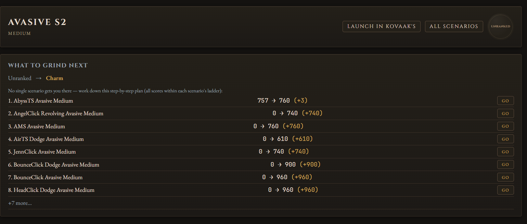The height and width of the screenshot is (224, 527).
Task: Open the All Scenarios page
Action: tap(454, 26)
